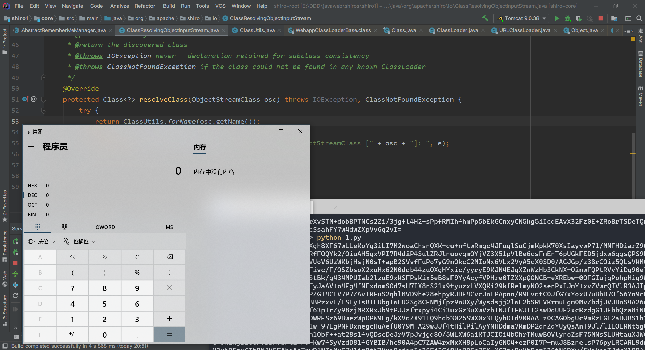The height and width of the screenshot is (350, 645).
Task: Add new terminal tab with plus
Action: point(320,207)
